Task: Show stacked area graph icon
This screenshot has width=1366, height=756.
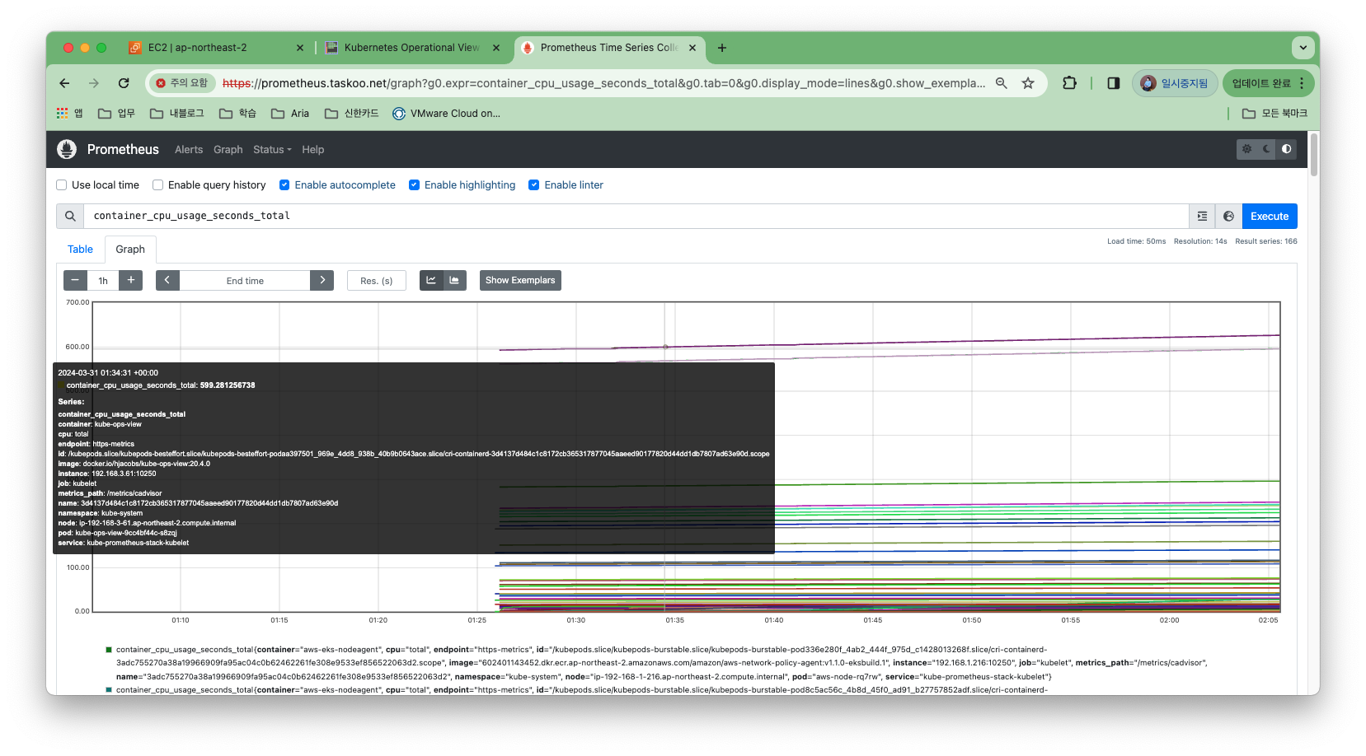Action: (454, 280)
